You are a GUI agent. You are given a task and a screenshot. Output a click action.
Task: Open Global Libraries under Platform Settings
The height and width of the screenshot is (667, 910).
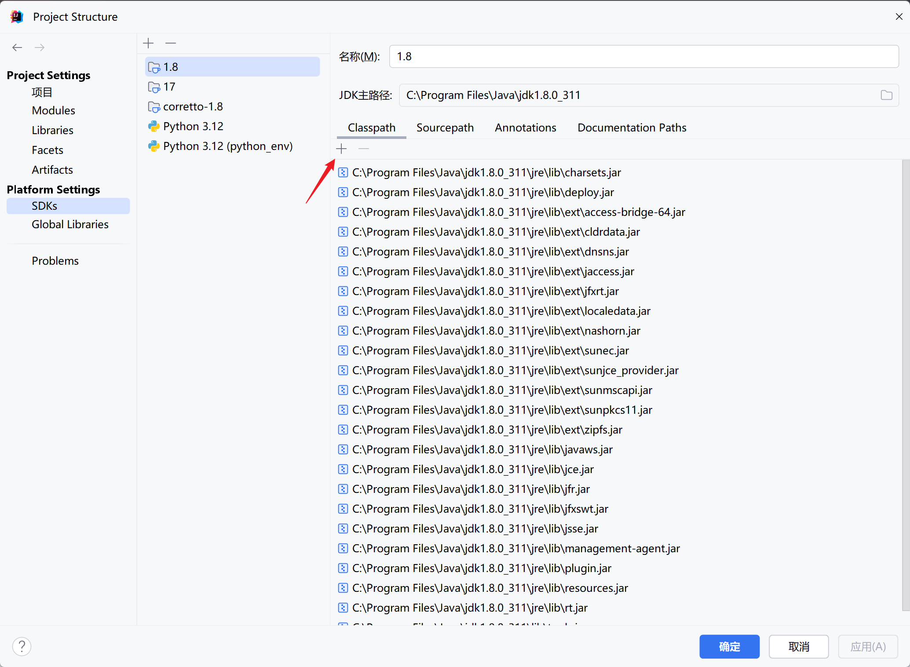click(70, 224)
